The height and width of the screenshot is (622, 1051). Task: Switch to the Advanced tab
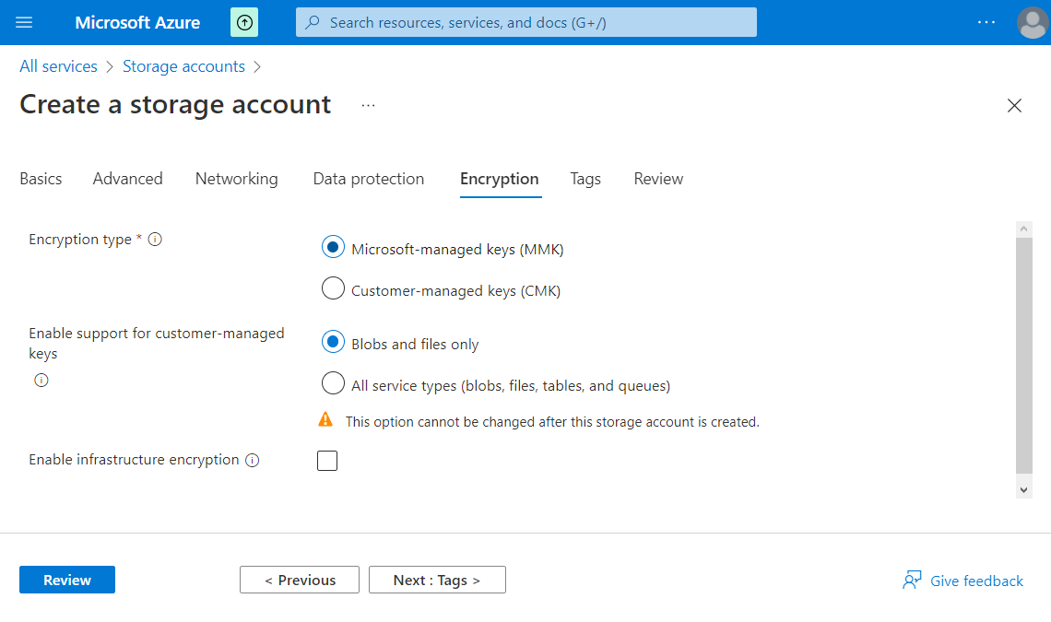click(x=128, y=179)
